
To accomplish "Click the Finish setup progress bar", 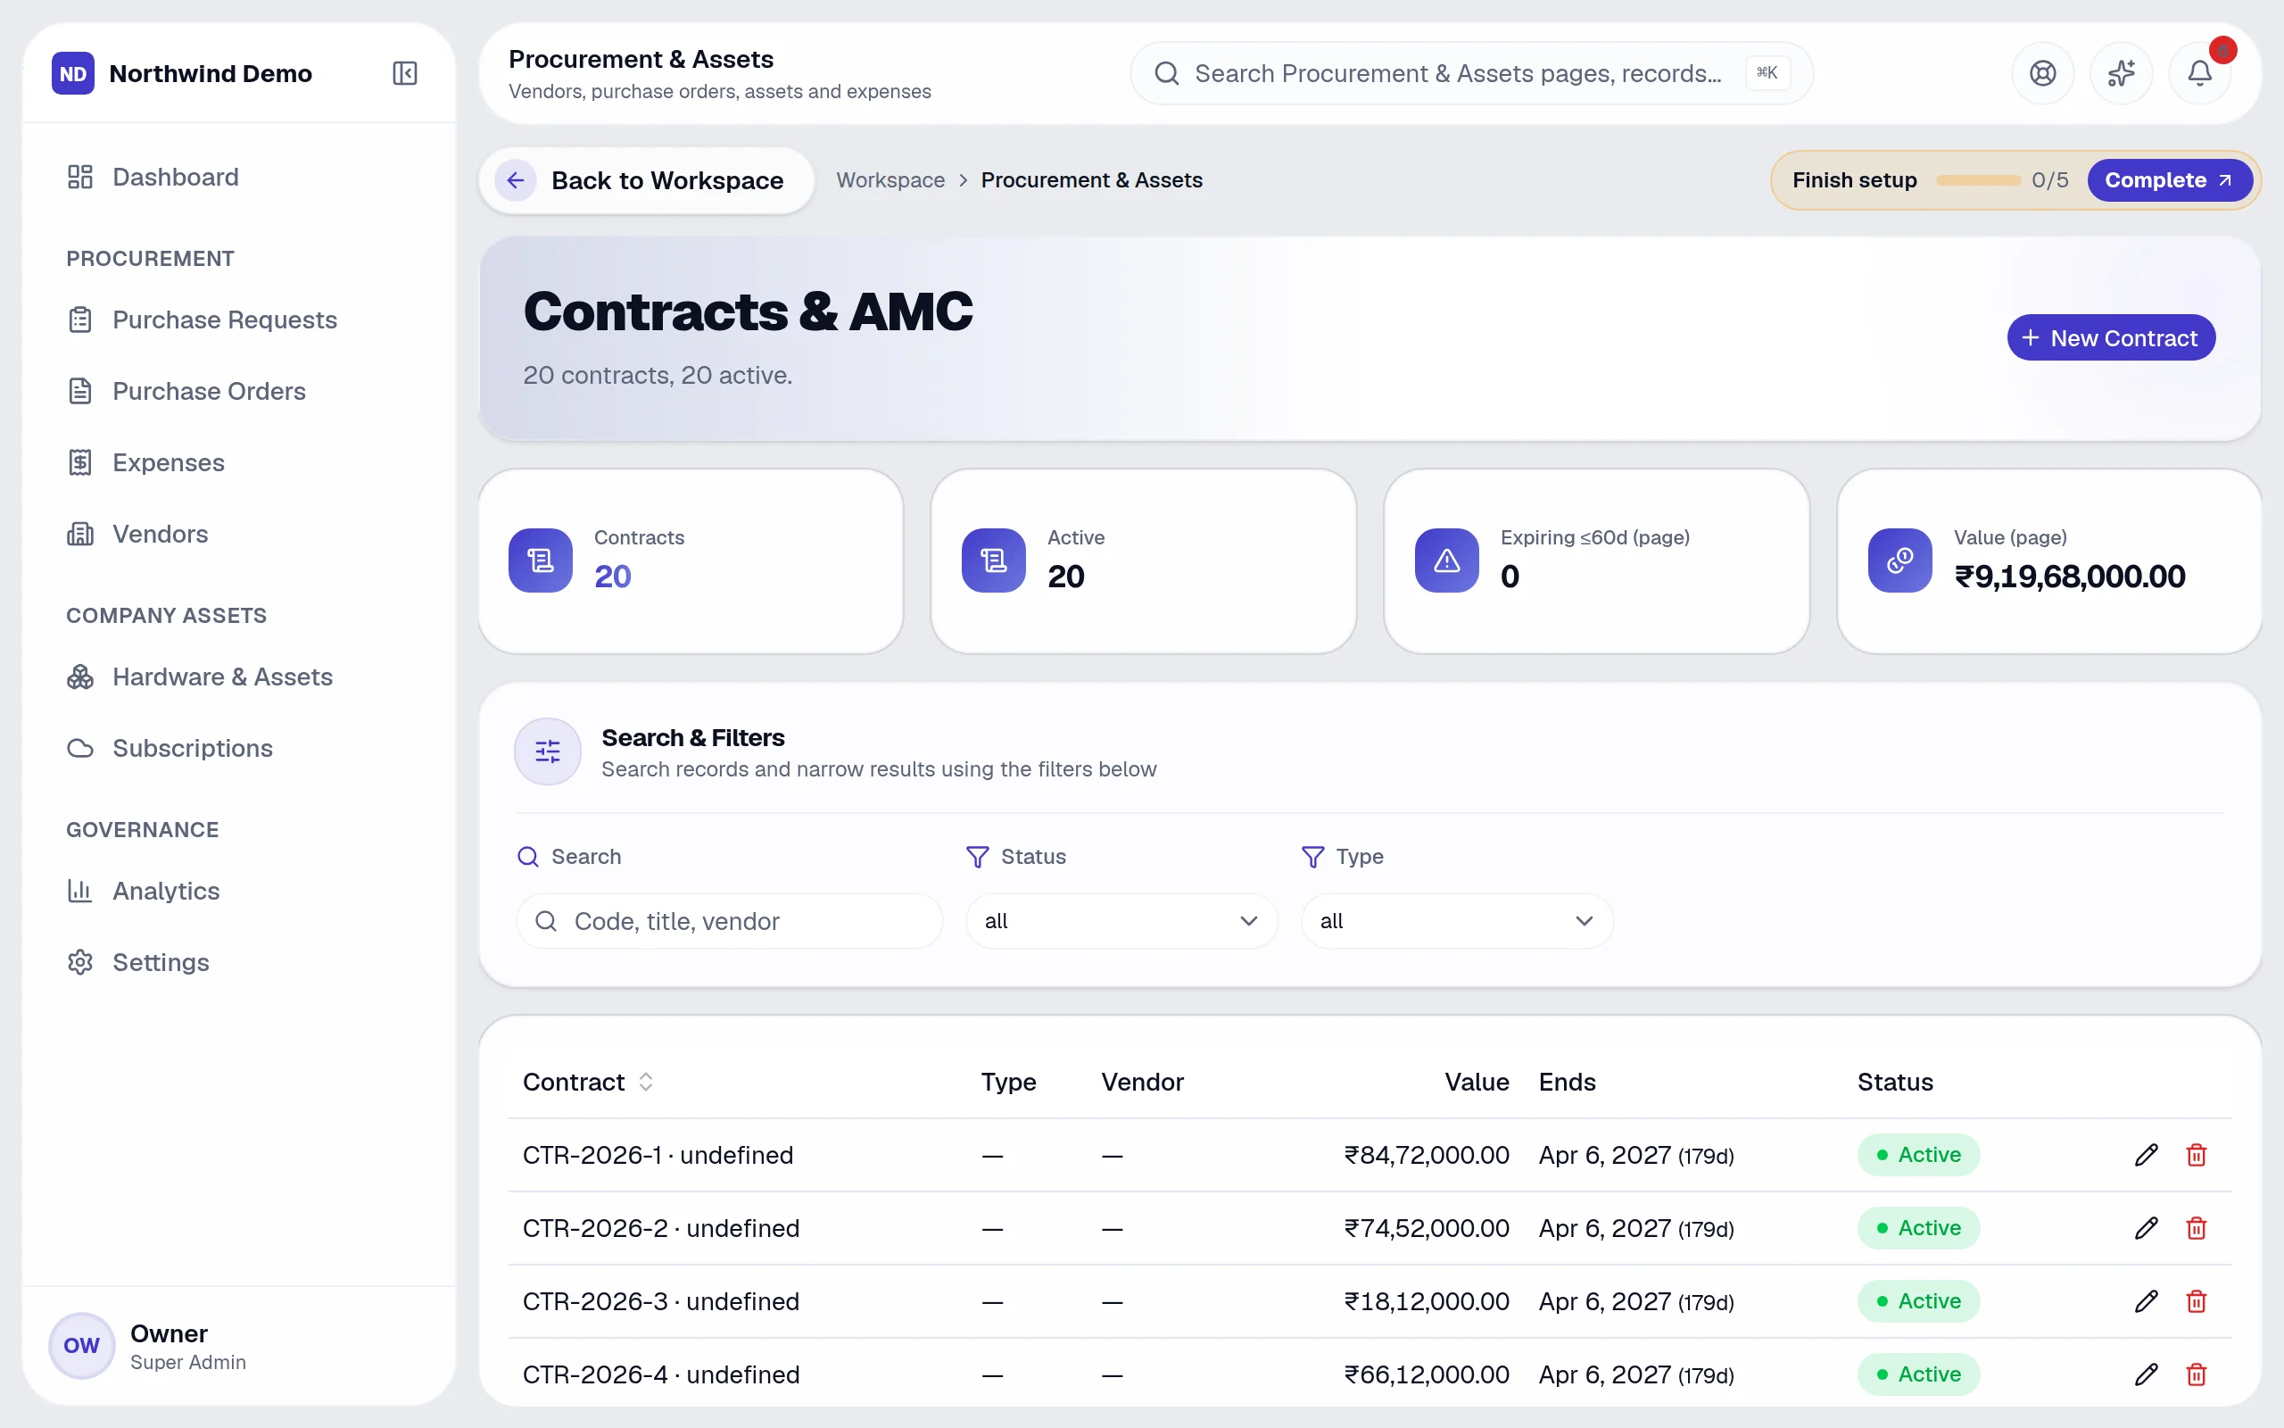I will coord(1978,180).
